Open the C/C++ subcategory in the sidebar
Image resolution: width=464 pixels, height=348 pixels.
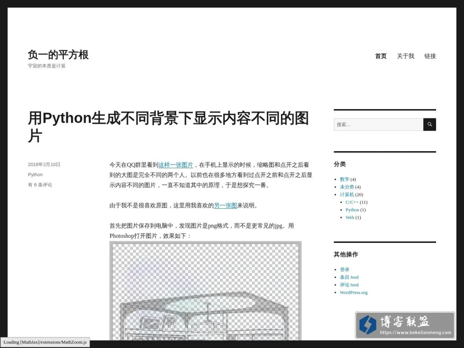352,202
